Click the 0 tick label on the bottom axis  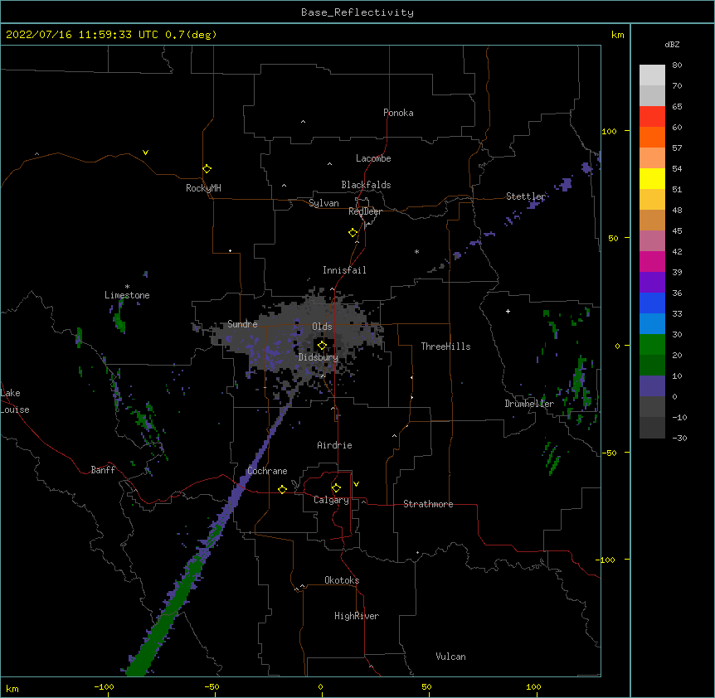pyautogui.click(x=320, y=686)
